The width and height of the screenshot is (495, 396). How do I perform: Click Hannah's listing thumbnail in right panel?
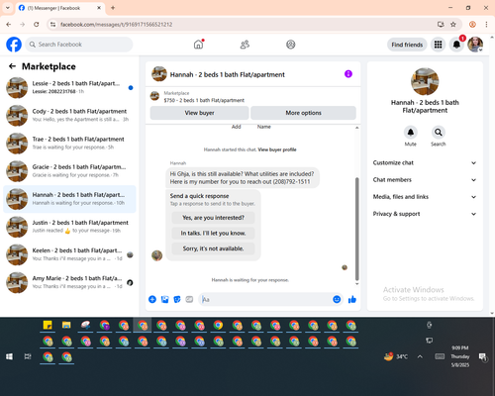click(425, 81)
